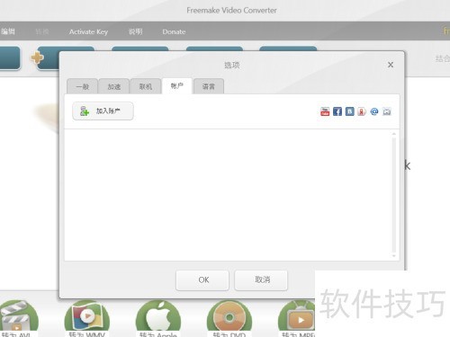Close the options dialog with X

point(391,65)
